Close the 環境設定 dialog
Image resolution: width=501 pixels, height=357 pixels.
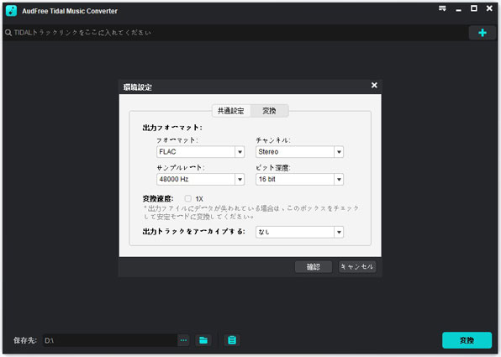coord(374,85)
